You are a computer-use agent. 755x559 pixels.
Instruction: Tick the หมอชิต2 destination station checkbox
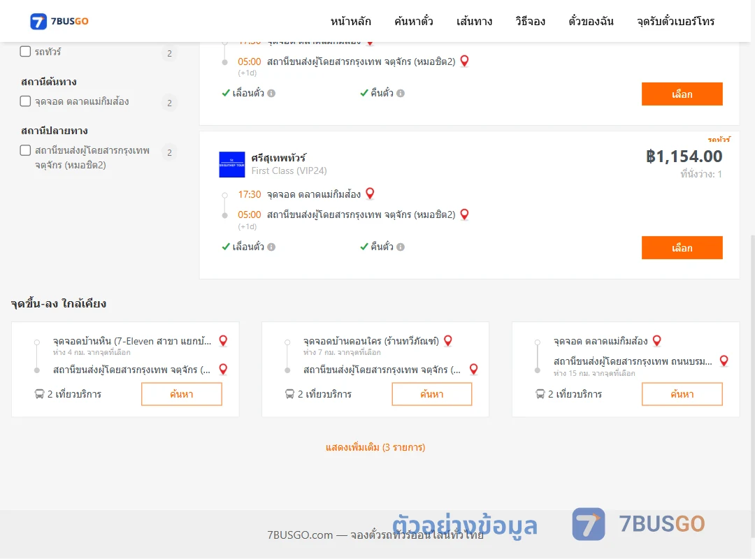click(26, 150)
